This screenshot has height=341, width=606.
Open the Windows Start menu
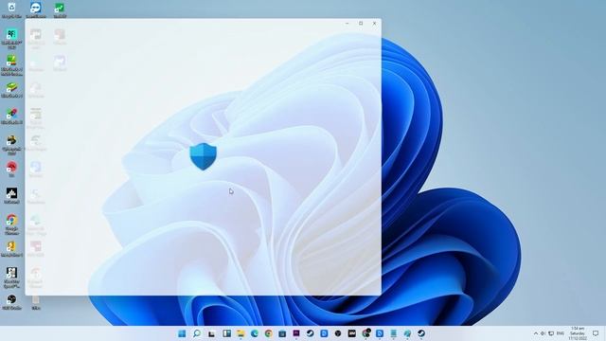[182, 333]
